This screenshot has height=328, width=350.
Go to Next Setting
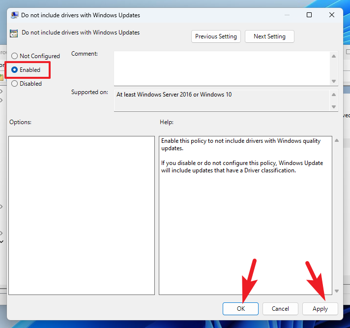point(269,36)
